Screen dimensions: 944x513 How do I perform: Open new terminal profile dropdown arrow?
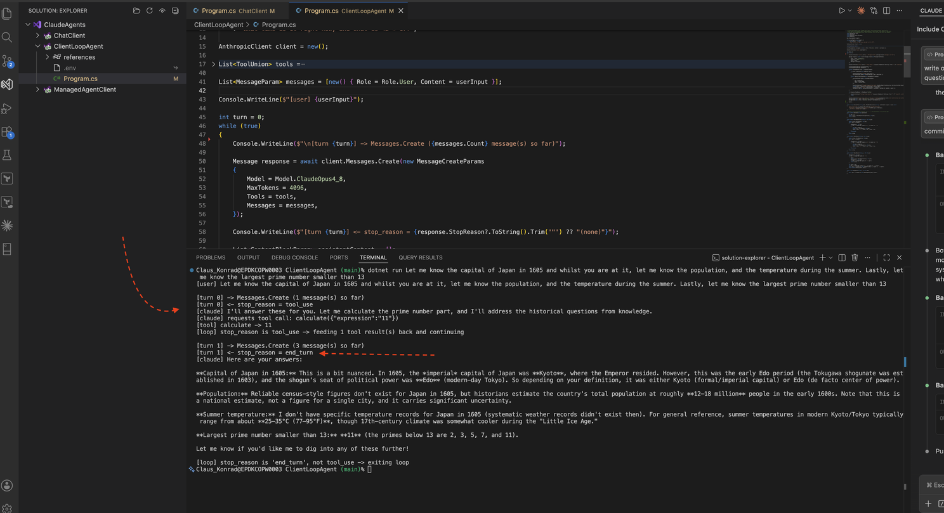(x=831, y=257)
